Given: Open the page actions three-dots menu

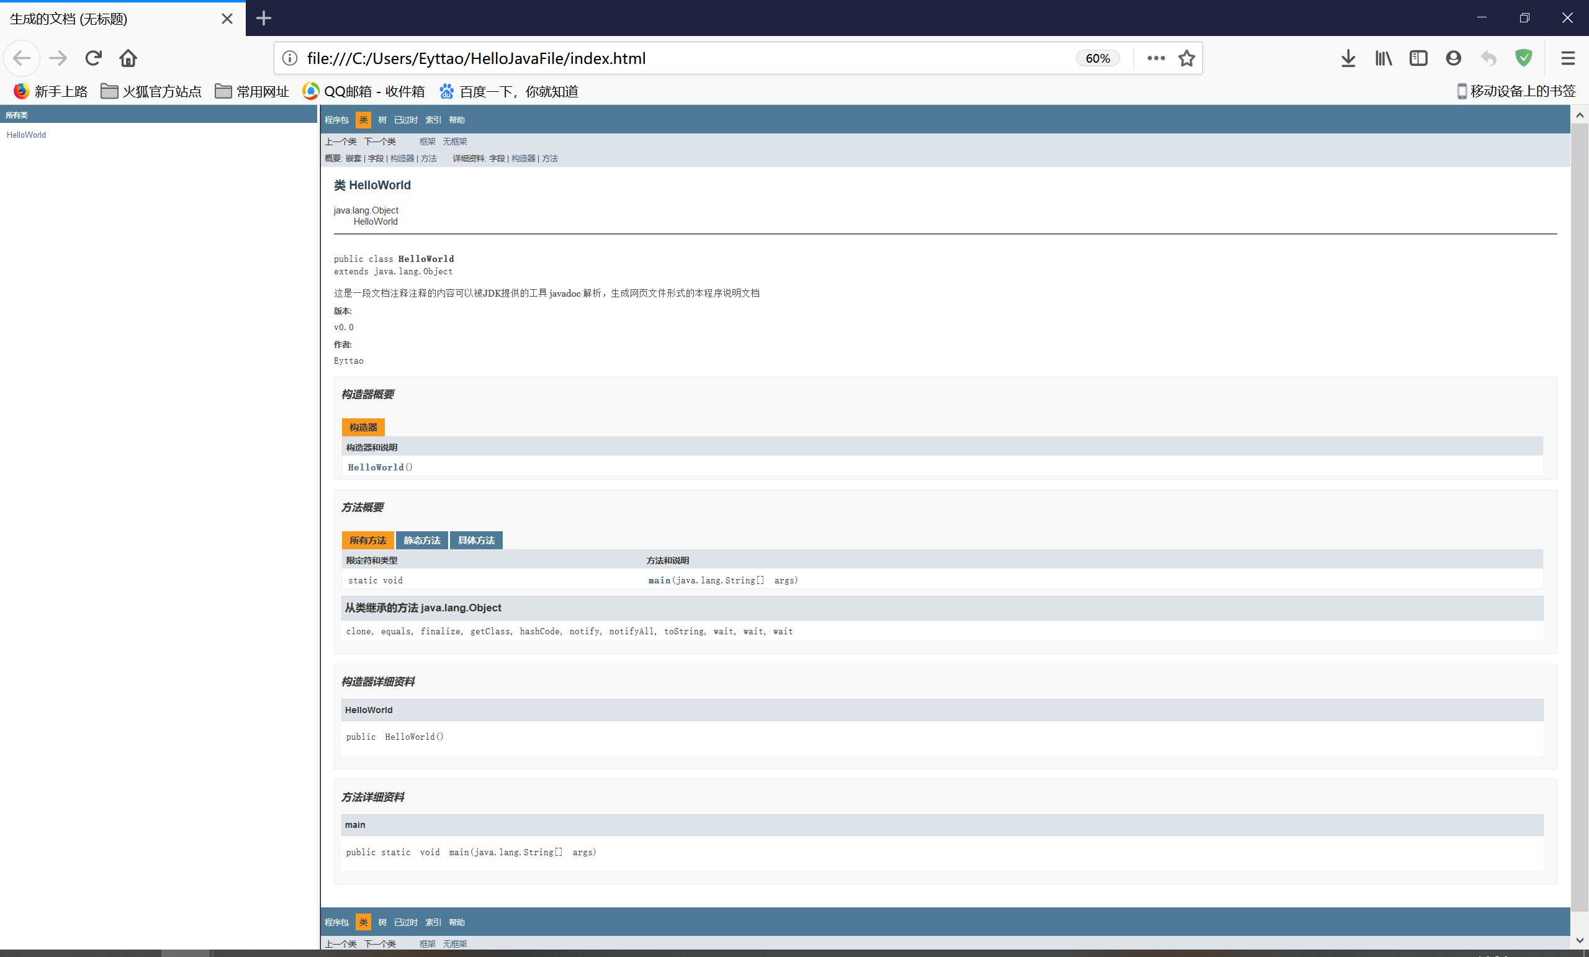Looking at the screenshot, I should [x=1156, y=58].
